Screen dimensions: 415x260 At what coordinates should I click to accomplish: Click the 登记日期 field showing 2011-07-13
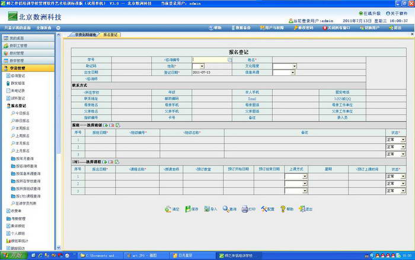212,72
